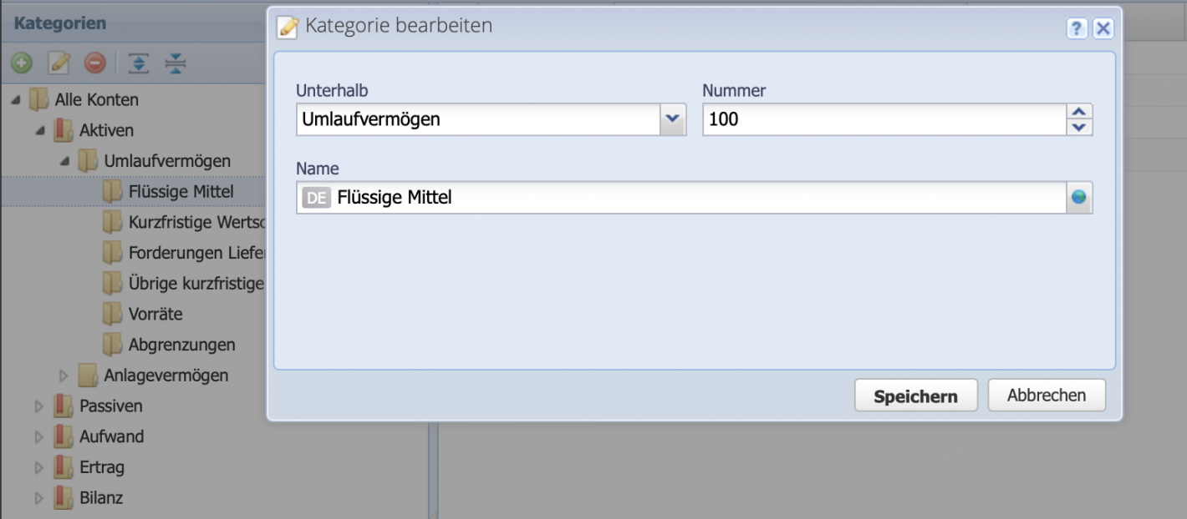Click the Abbrechen button

(1047, 395)
